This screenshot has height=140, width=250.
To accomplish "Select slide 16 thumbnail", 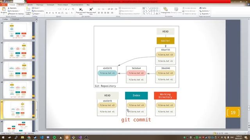I will tap(18, 50).
